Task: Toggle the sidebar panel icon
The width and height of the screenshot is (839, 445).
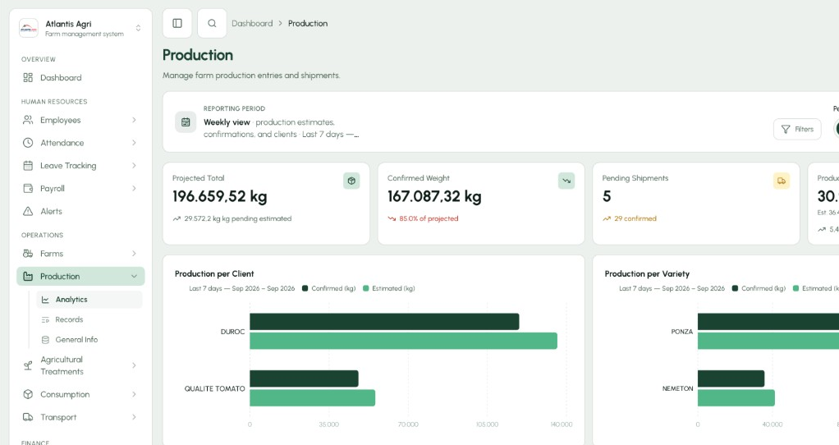Action: coord(177,24)
